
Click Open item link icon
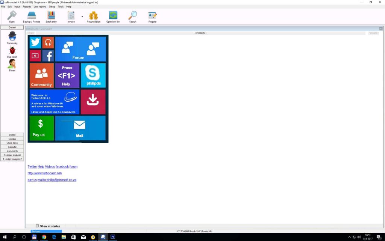(113, 17)
